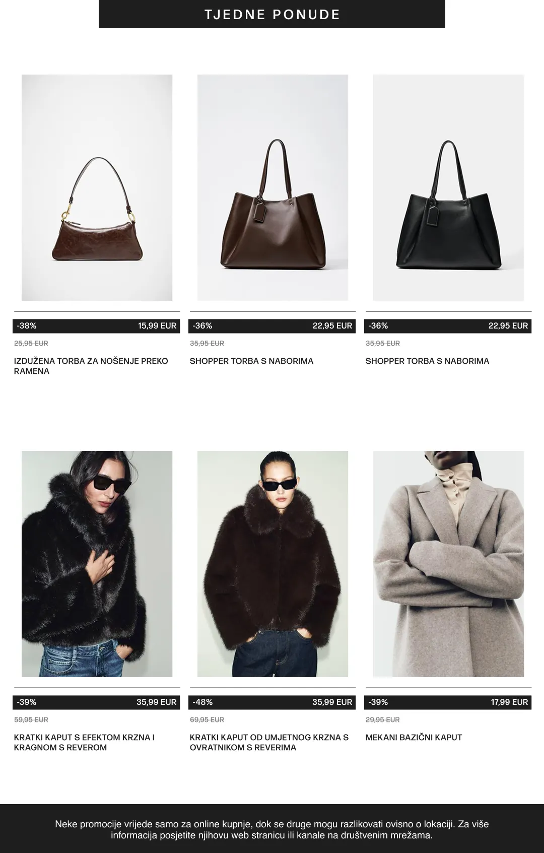View the grey soft basic coat photo
Viewport: 544px width, 853px height.
point(448,564)
